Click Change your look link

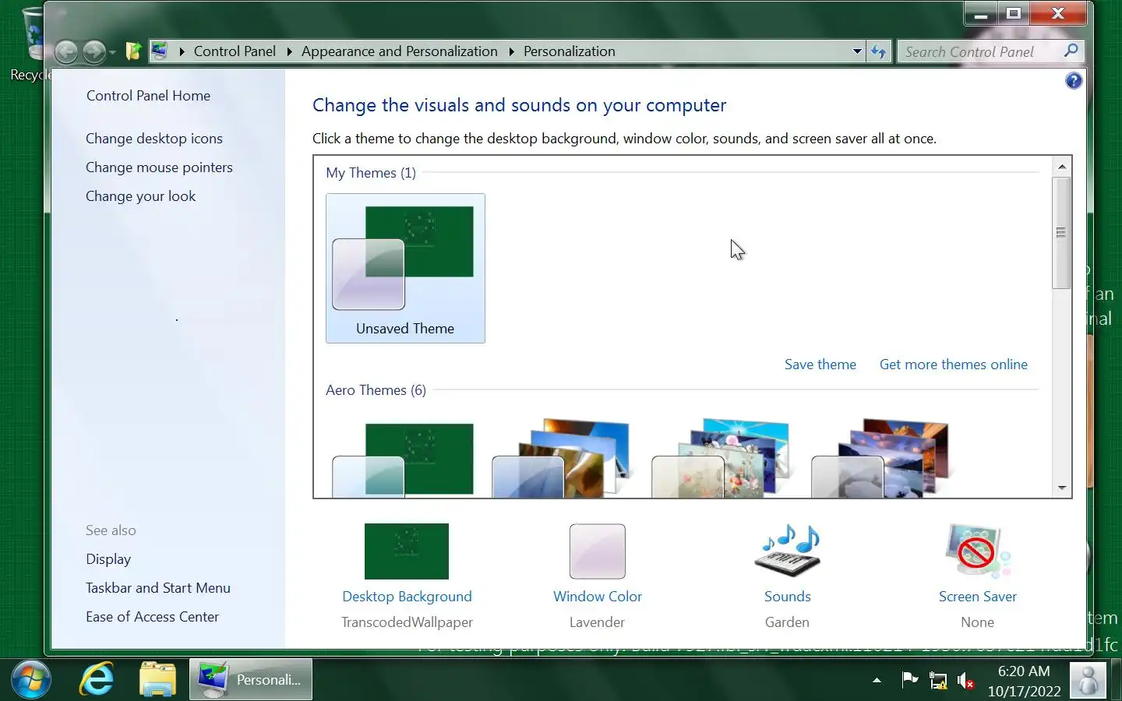141,196
